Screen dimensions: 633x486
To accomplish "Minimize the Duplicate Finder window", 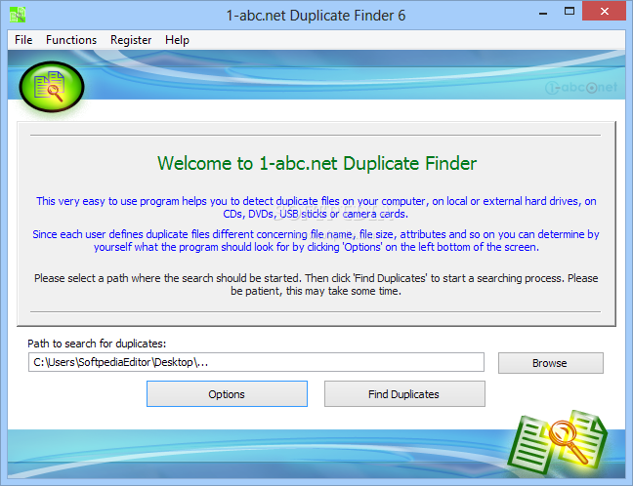I will (x=543, y=13).
